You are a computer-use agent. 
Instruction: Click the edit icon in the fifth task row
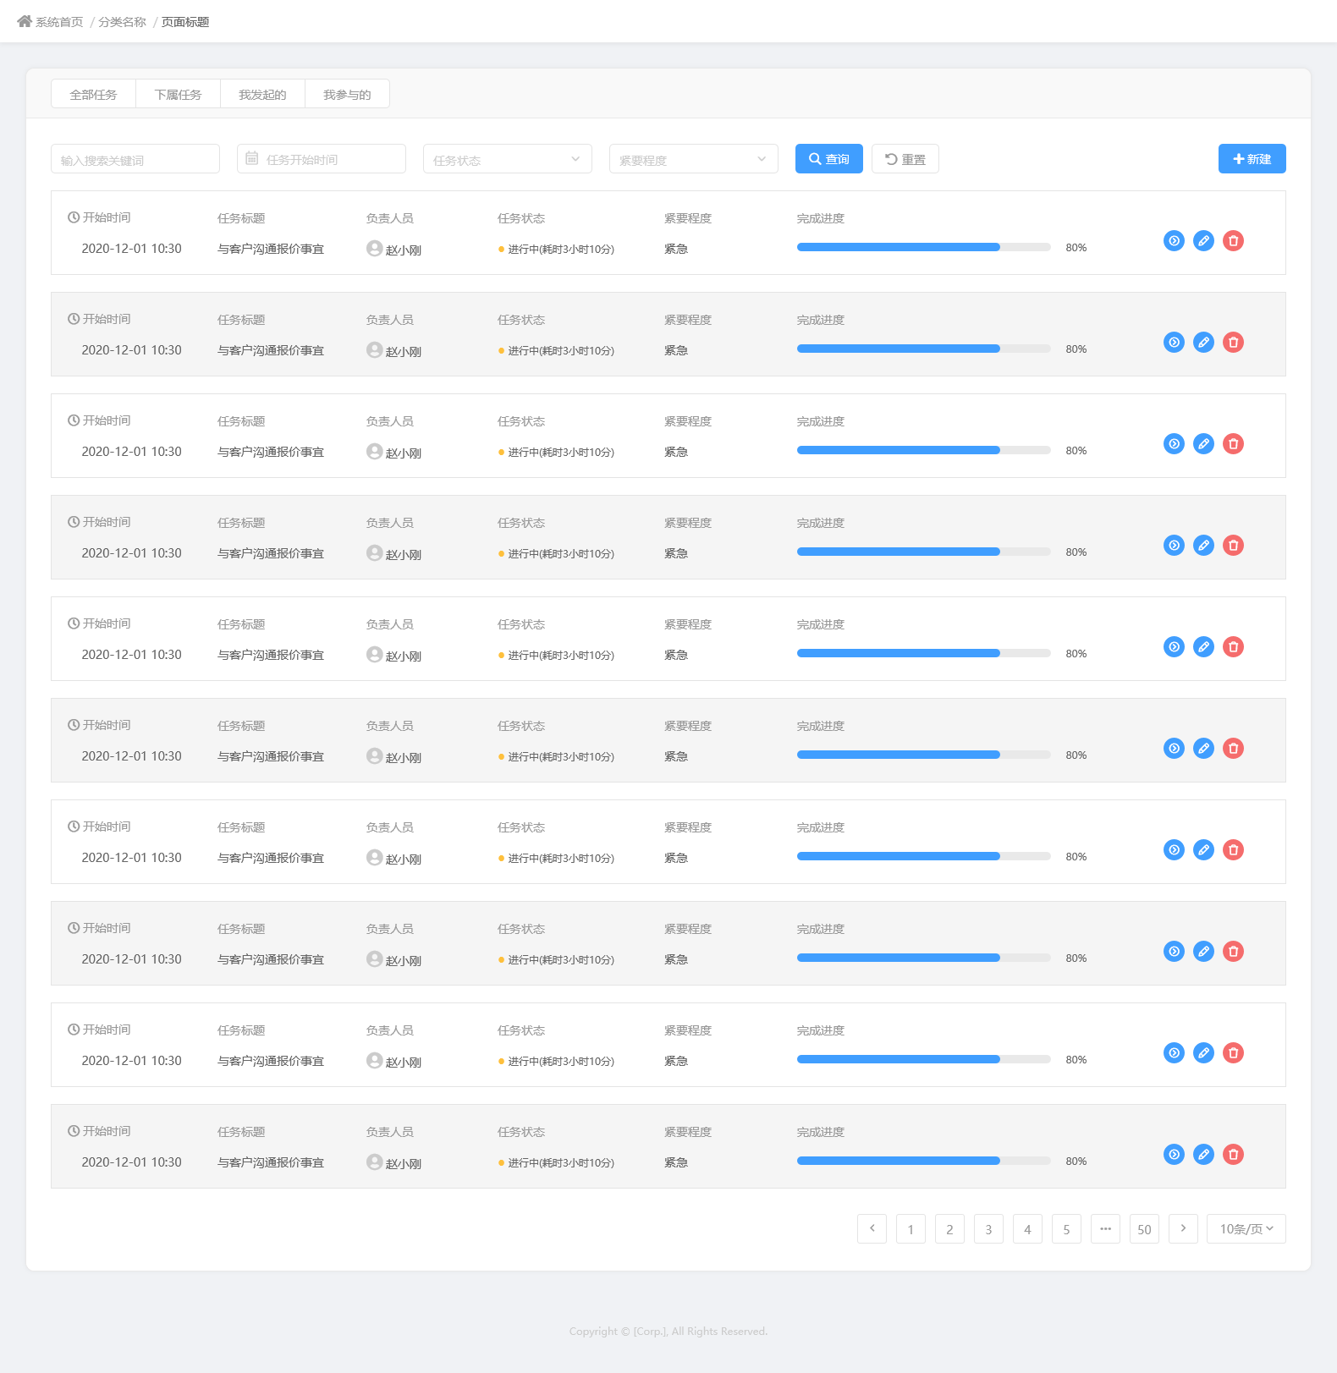(1203, 647)
